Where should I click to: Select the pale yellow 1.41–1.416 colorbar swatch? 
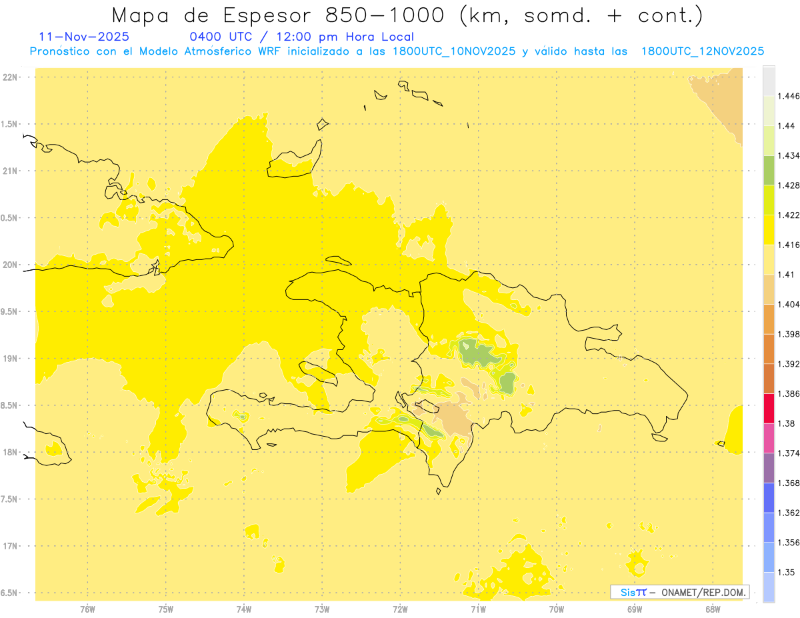point(769,259)
